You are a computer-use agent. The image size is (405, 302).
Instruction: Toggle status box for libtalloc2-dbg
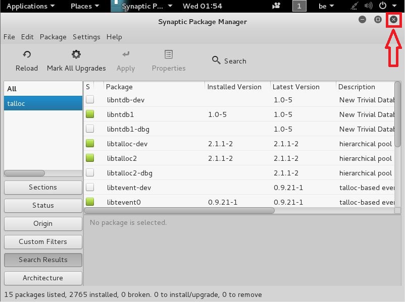pyautogui.click(x=90, y=172)
